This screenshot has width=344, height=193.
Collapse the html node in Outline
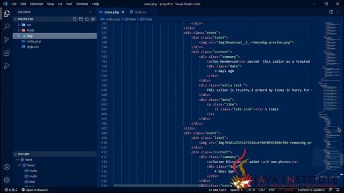(x=18, y=160)
